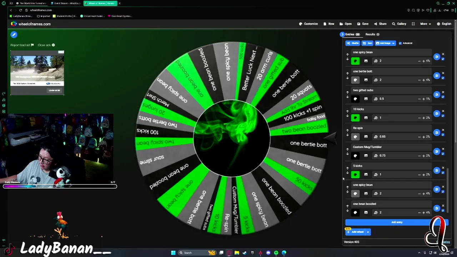Delete the two gifted subs entry
457x257 pixels.
[443, 92]
